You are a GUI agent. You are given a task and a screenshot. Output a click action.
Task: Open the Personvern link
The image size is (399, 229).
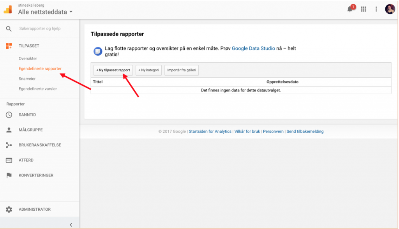(273, 132)
